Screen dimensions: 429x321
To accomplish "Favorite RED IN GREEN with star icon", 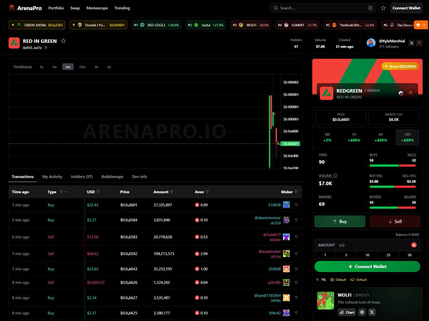I will [63, 41].
